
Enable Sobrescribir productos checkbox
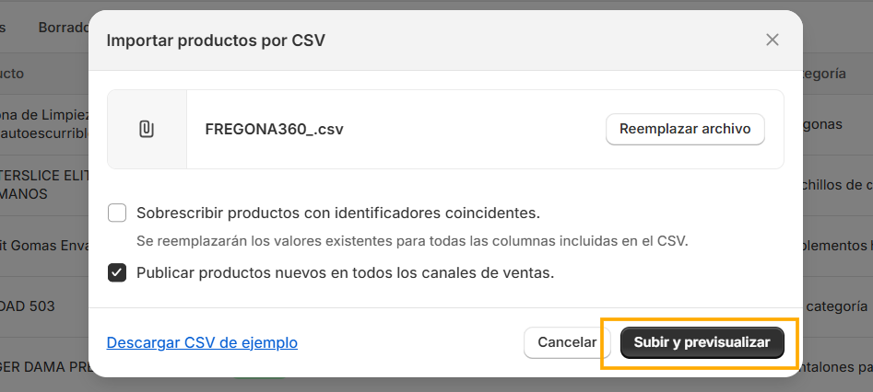pos(117,213)
